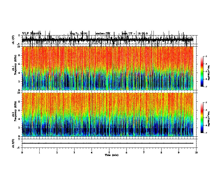Click the "-3" label on ch.1 color bar
This screenshot has height=171, width=221.
[x=206, y=56]
